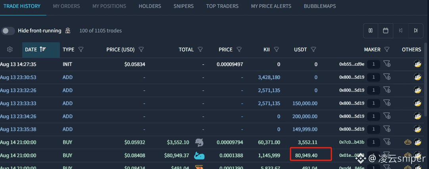This screenshot has height=169, width=429.
Task: Select the 149,999.00 USDT value
Action: coord(305,129)
